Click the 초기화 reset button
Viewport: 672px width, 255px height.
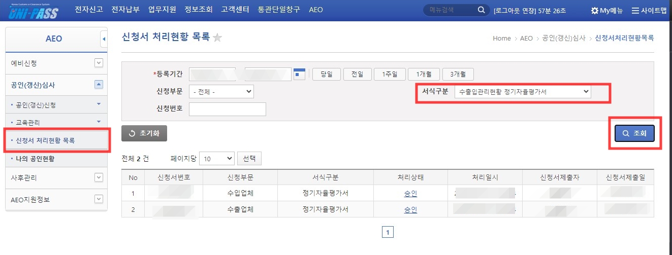144,133
